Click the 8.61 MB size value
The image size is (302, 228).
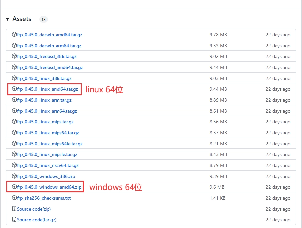[218, 111]
